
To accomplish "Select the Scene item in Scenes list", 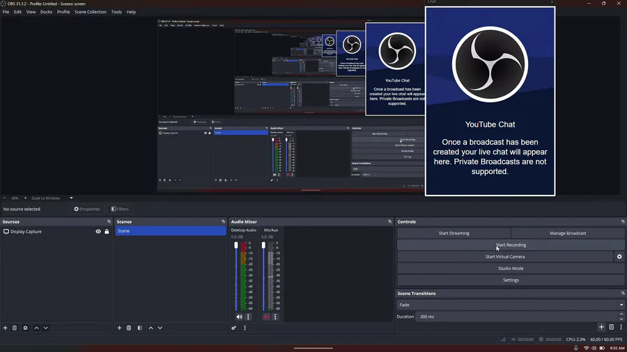I will [171, 231].
